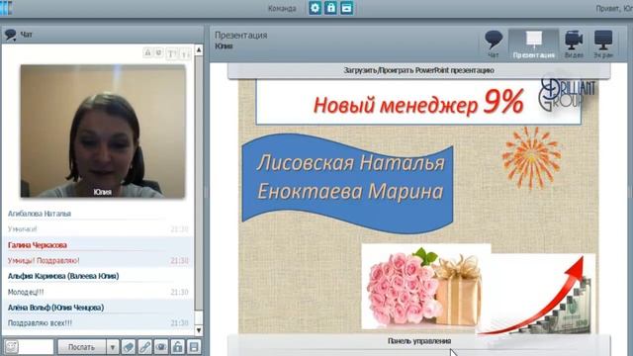Screen dimensions: 633x356
Task: Click Загрузить/Проиграть PowerPoint презентацию bar
Action: click(418, 70)
